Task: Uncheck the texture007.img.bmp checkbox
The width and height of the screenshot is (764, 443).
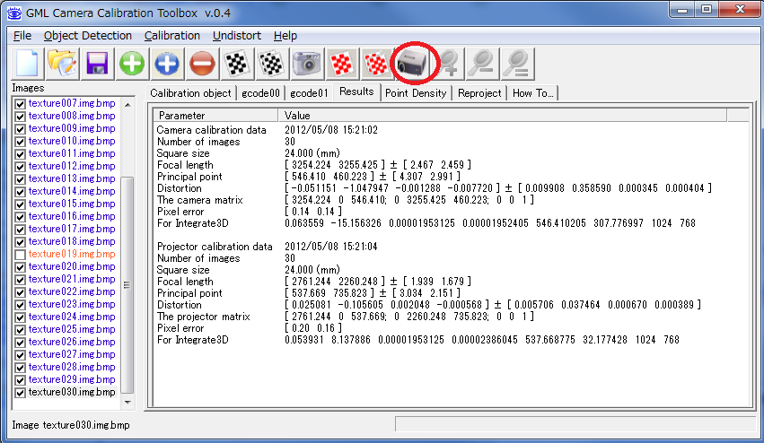Action: click(x=20, y=104)
